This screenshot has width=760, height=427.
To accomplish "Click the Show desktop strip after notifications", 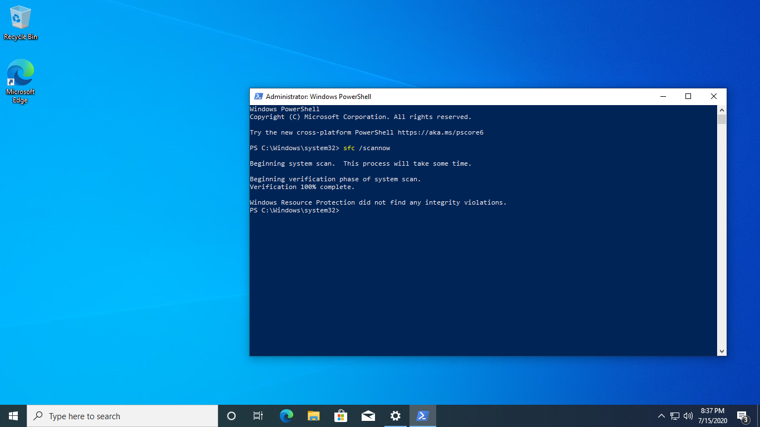I will click(x=758, y=416).
